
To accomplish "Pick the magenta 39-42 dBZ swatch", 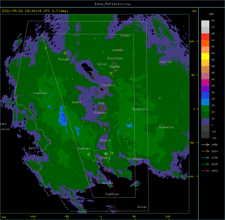I will [205, 82].
